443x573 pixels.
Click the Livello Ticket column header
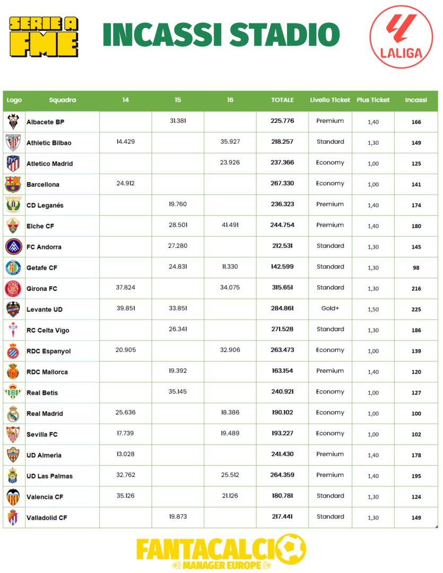(330, 100)
